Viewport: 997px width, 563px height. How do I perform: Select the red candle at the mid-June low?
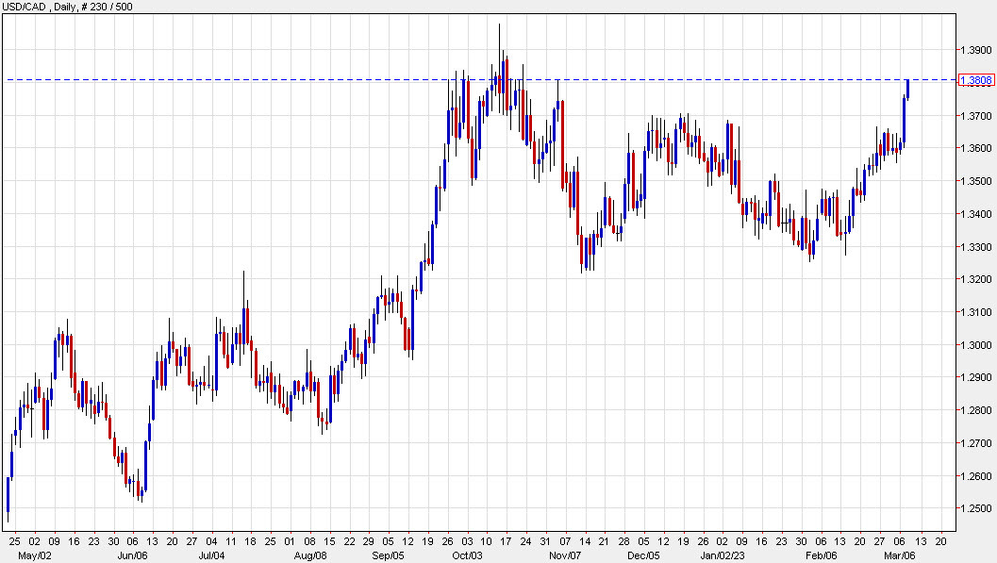tap(140, 490)
